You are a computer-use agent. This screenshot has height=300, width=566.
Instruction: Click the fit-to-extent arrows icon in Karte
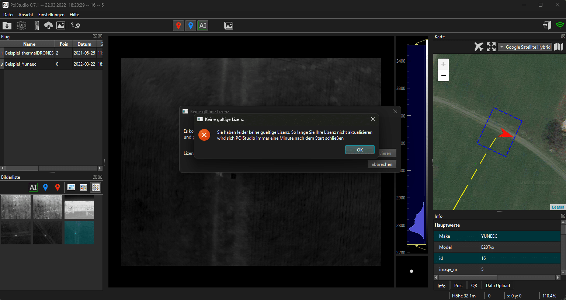[x=491, y=47]
